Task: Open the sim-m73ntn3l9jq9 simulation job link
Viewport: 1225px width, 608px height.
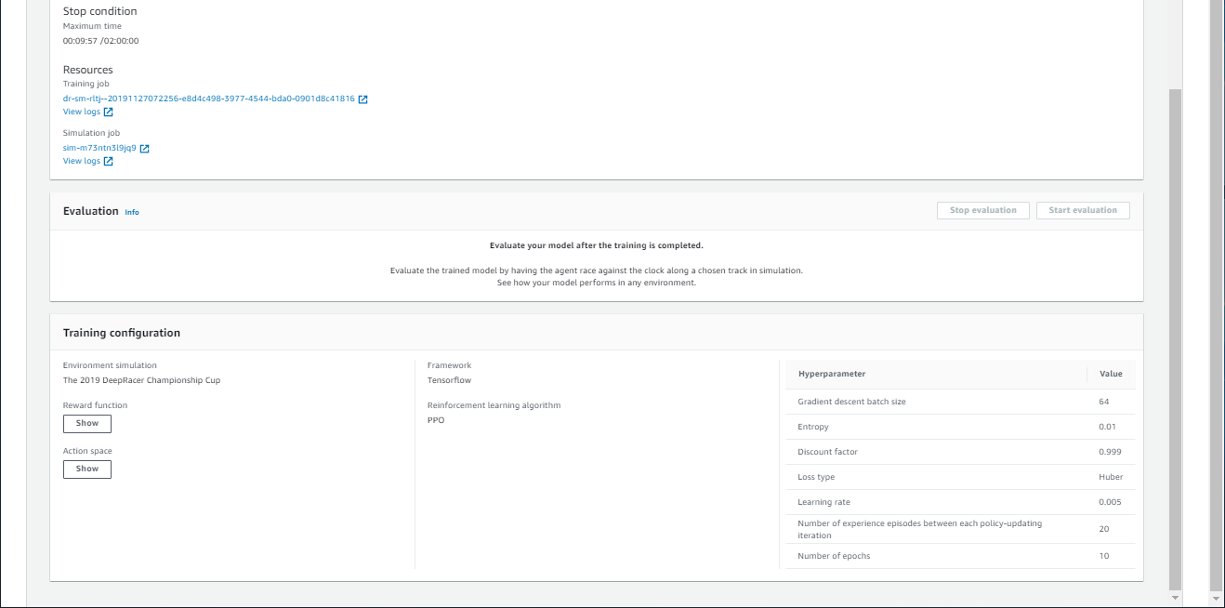Action: (x=99, y=149)
